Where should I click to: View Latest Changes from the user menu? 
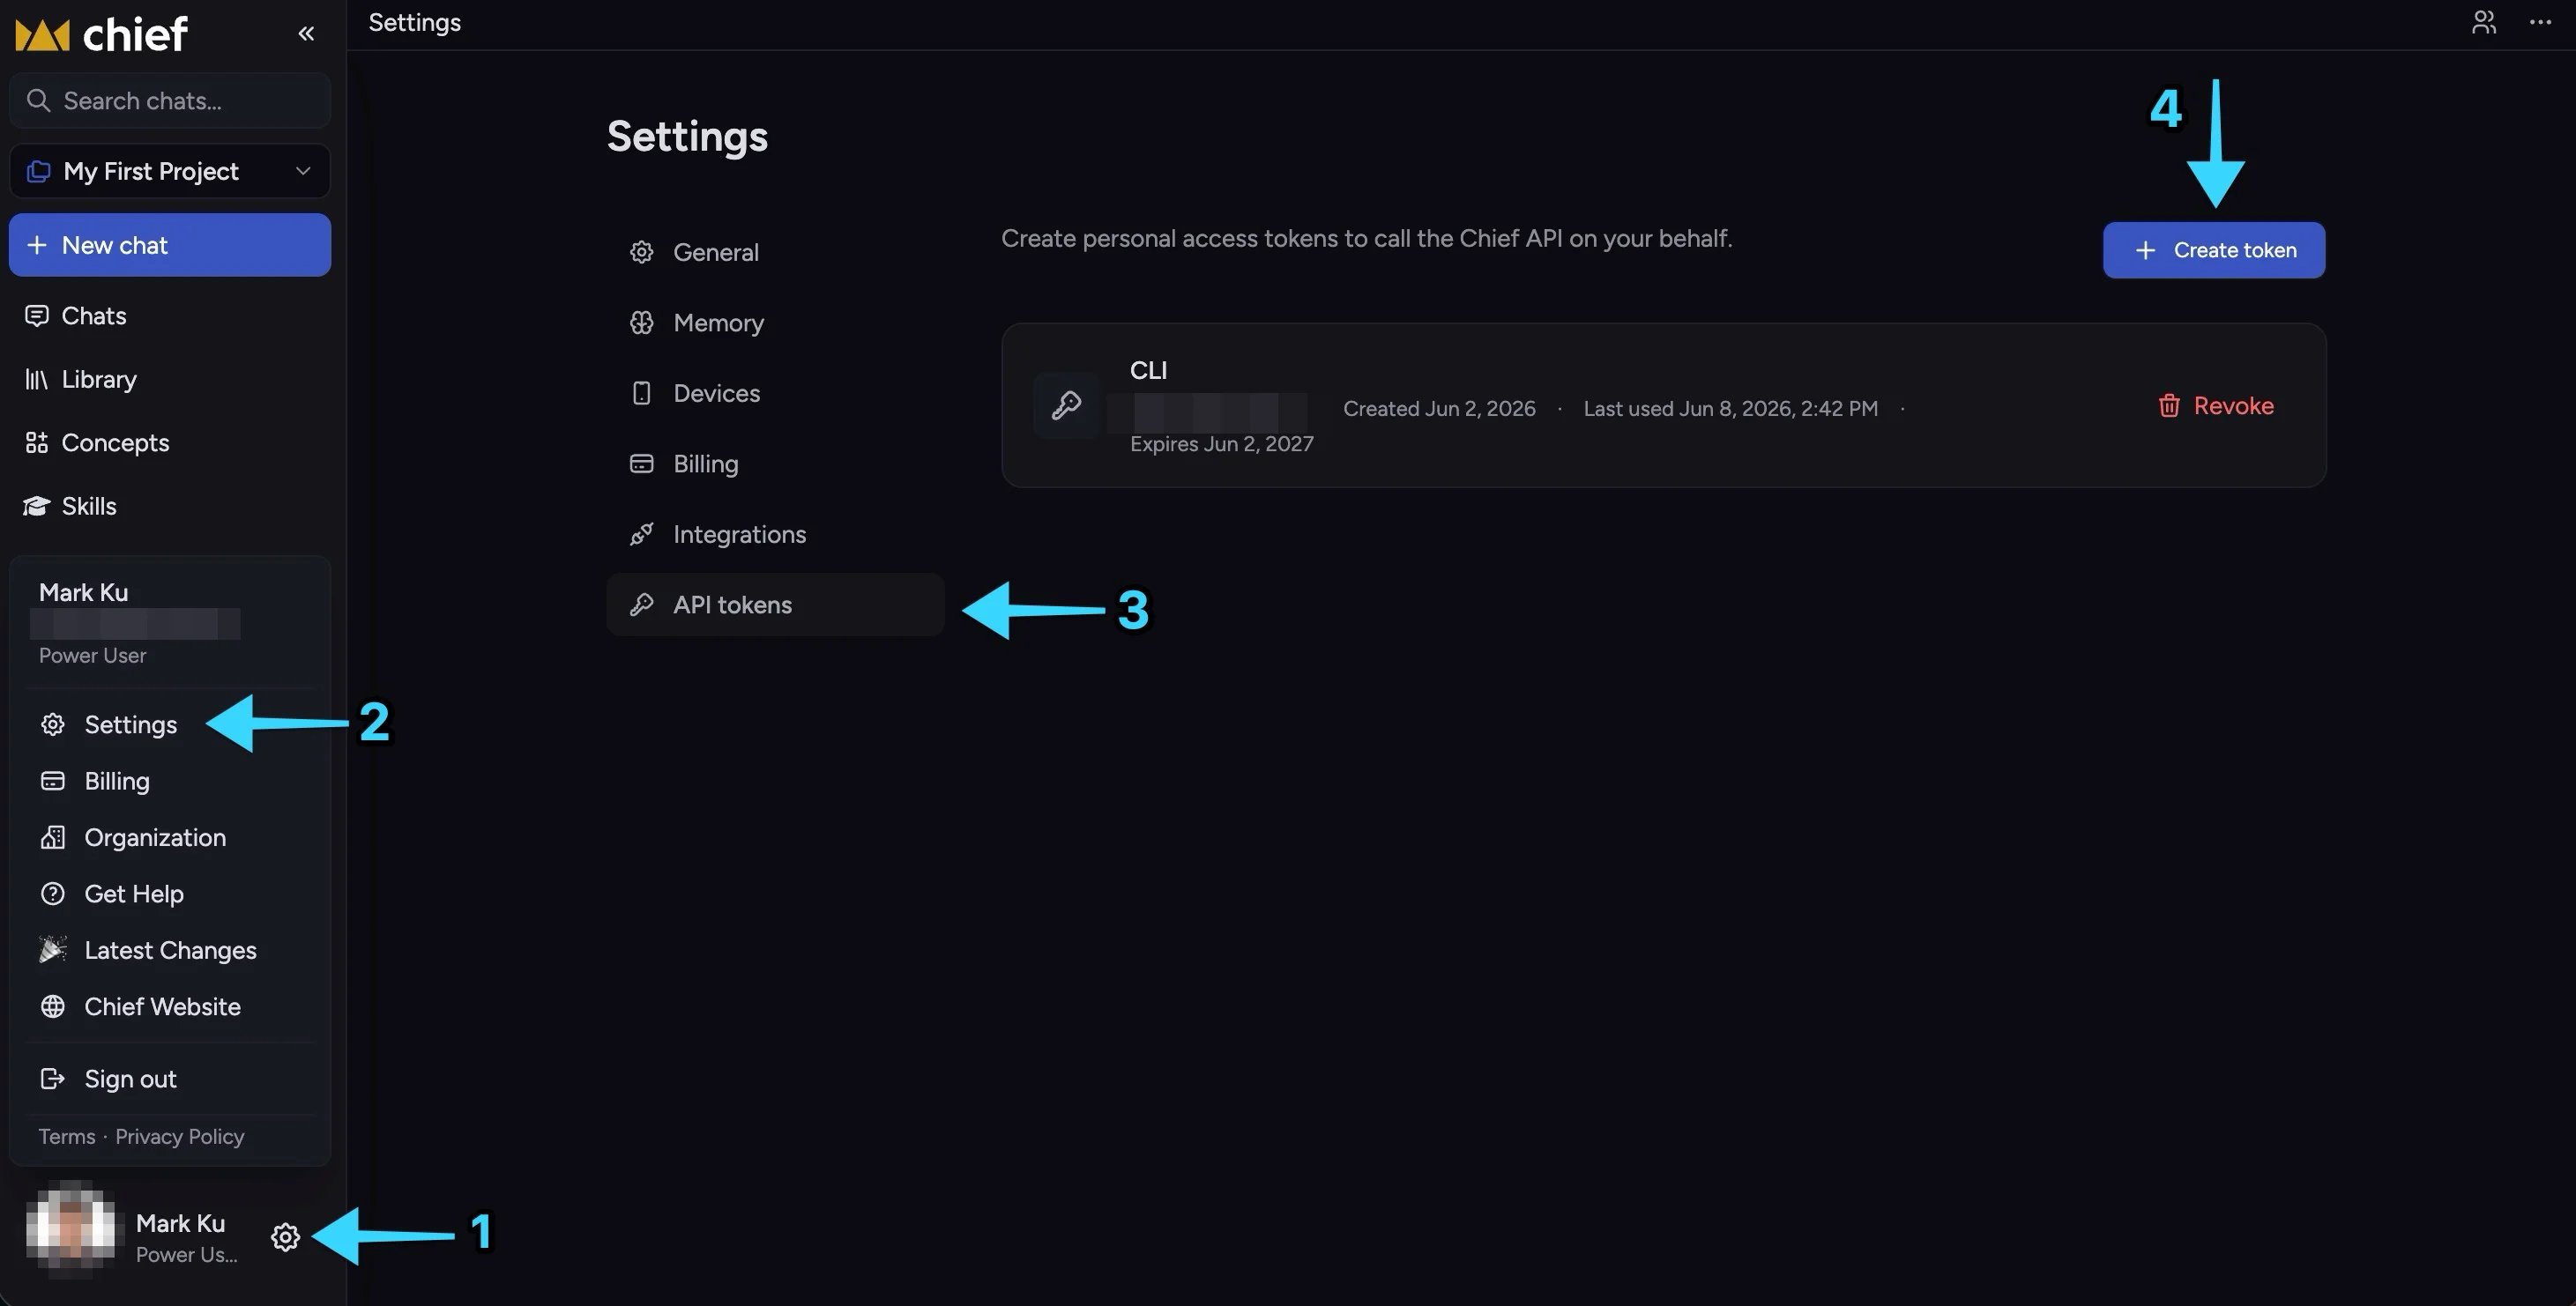[x=170, y=950]
